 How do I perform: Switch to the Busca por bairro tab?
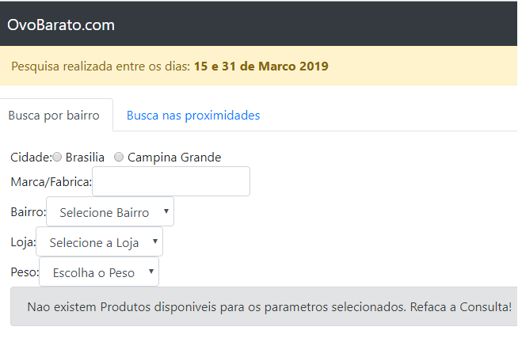click(x=54, y=115)
